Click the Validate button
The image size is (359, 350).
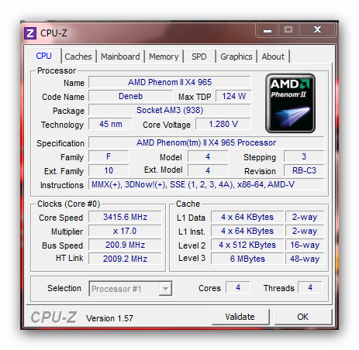[x=240, y=317]
